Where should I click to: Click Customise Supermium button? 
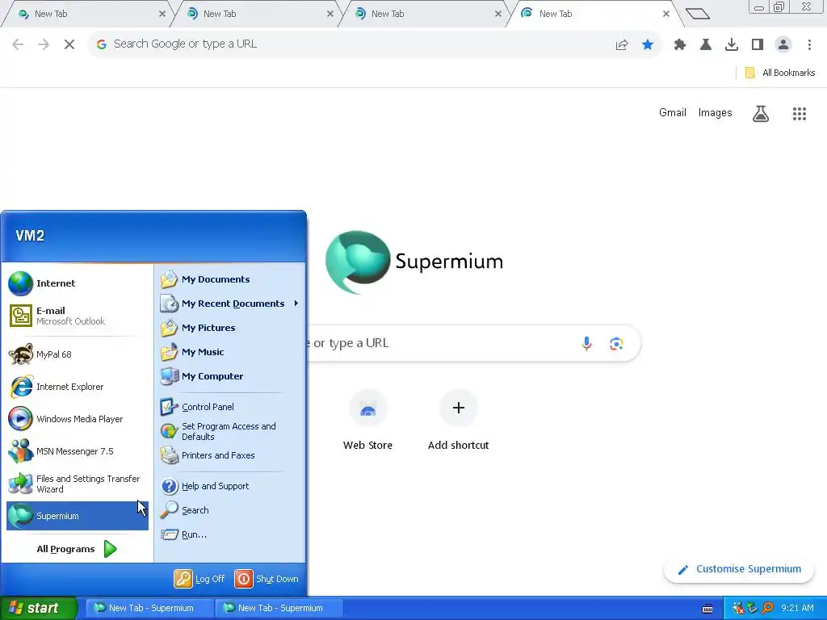click(x=739, y=569)
